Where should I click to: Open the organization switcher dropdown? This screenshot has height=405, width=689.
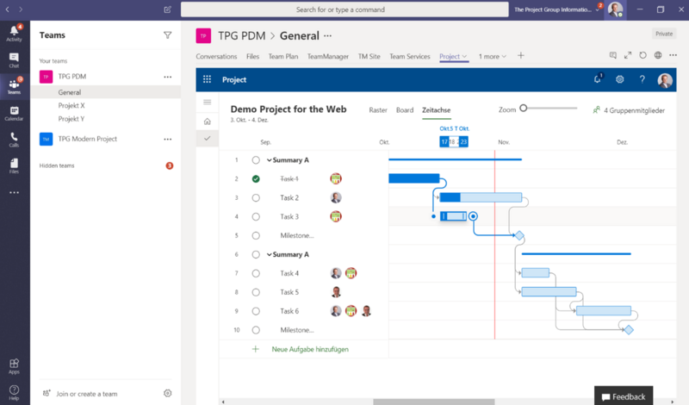(597, 9)
